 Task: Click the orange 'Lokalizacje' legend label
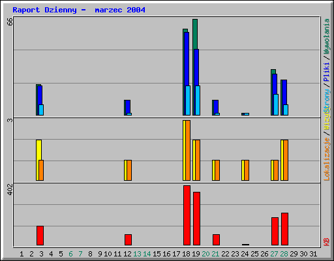[327, 159]
